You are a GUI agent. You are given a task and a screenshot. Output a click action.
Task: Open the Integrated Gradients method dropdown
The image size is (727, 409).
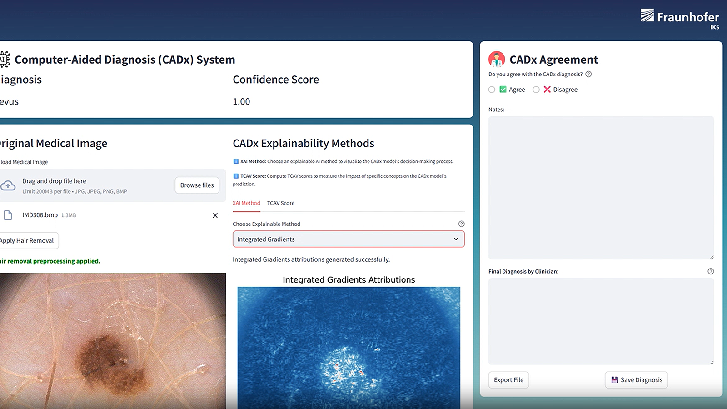(x=349, y=239)
